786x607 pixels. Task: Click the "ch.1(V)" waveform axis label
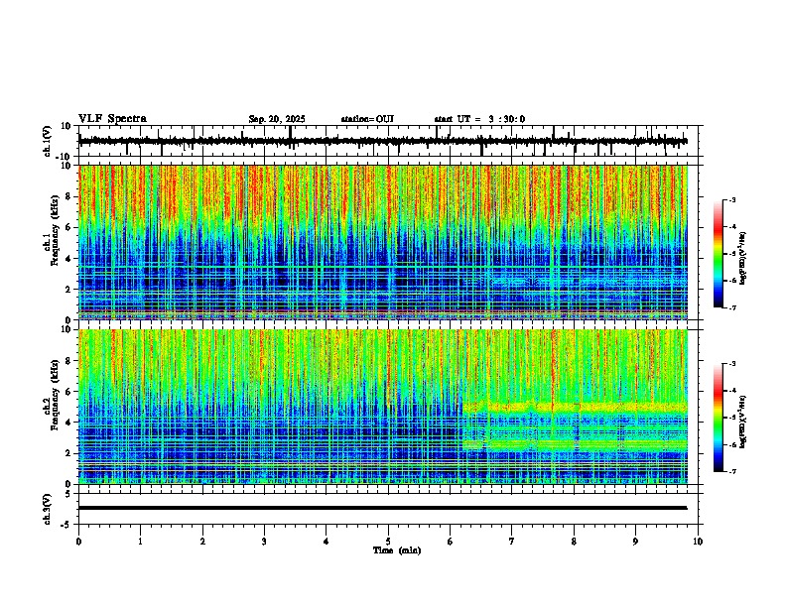(x=48, y=141)
